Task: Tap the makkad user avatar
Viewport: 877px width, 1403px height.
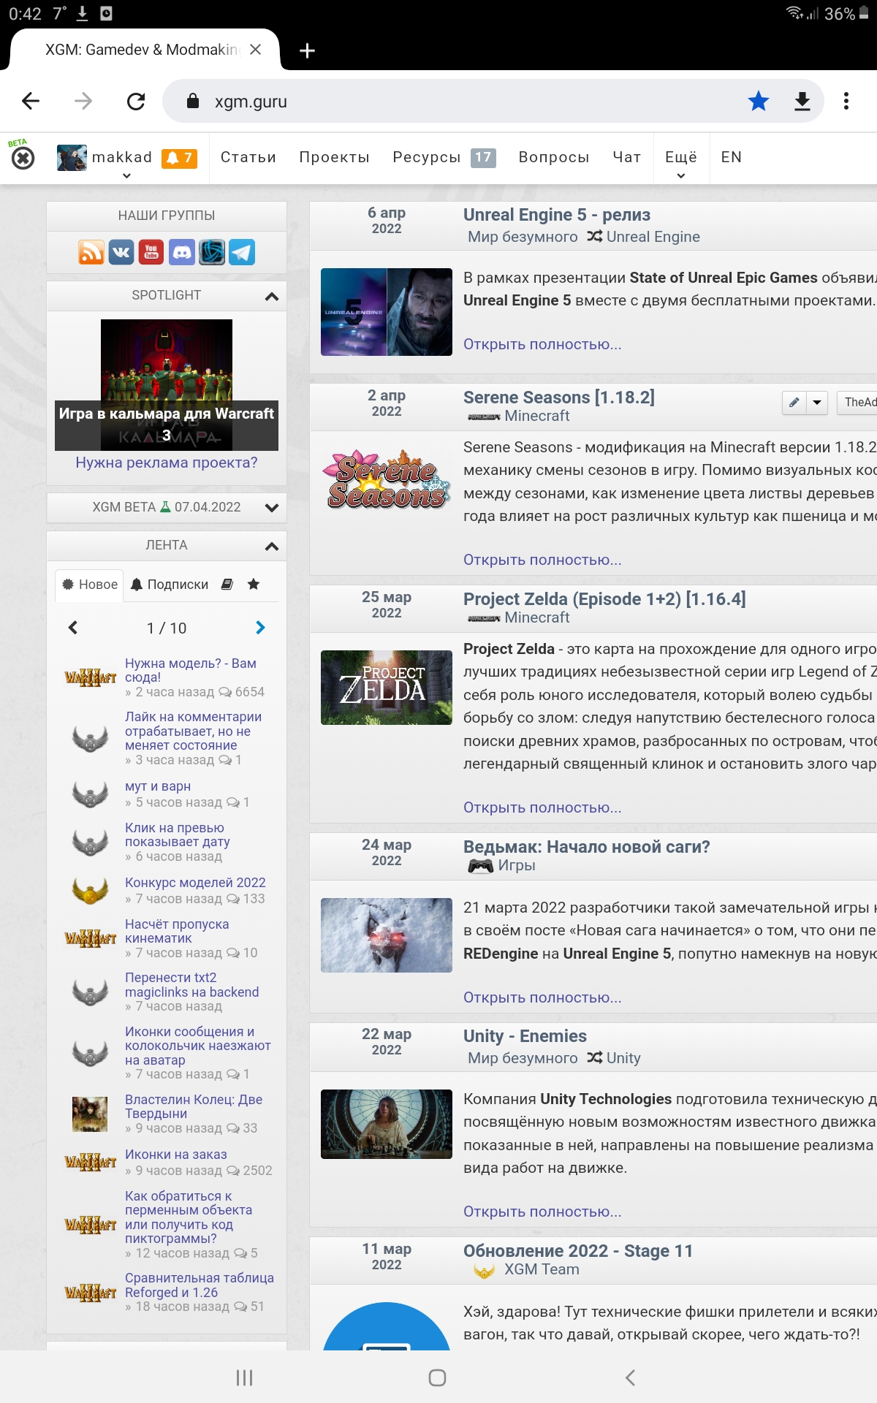Action: [72, 158]
